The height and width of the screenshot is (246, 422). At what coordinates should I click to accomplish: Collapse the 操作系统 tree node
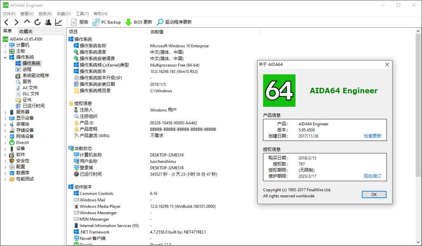[5, 57]
